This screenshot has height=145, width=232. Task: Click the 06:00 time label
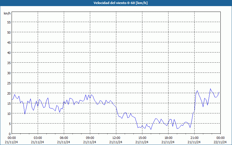click(64, 138)
